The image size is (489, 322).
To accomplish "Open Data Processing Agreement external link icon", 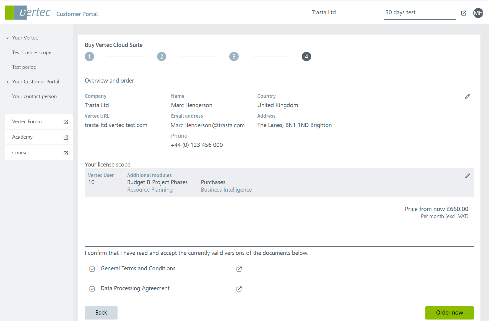I will point(239,289).
